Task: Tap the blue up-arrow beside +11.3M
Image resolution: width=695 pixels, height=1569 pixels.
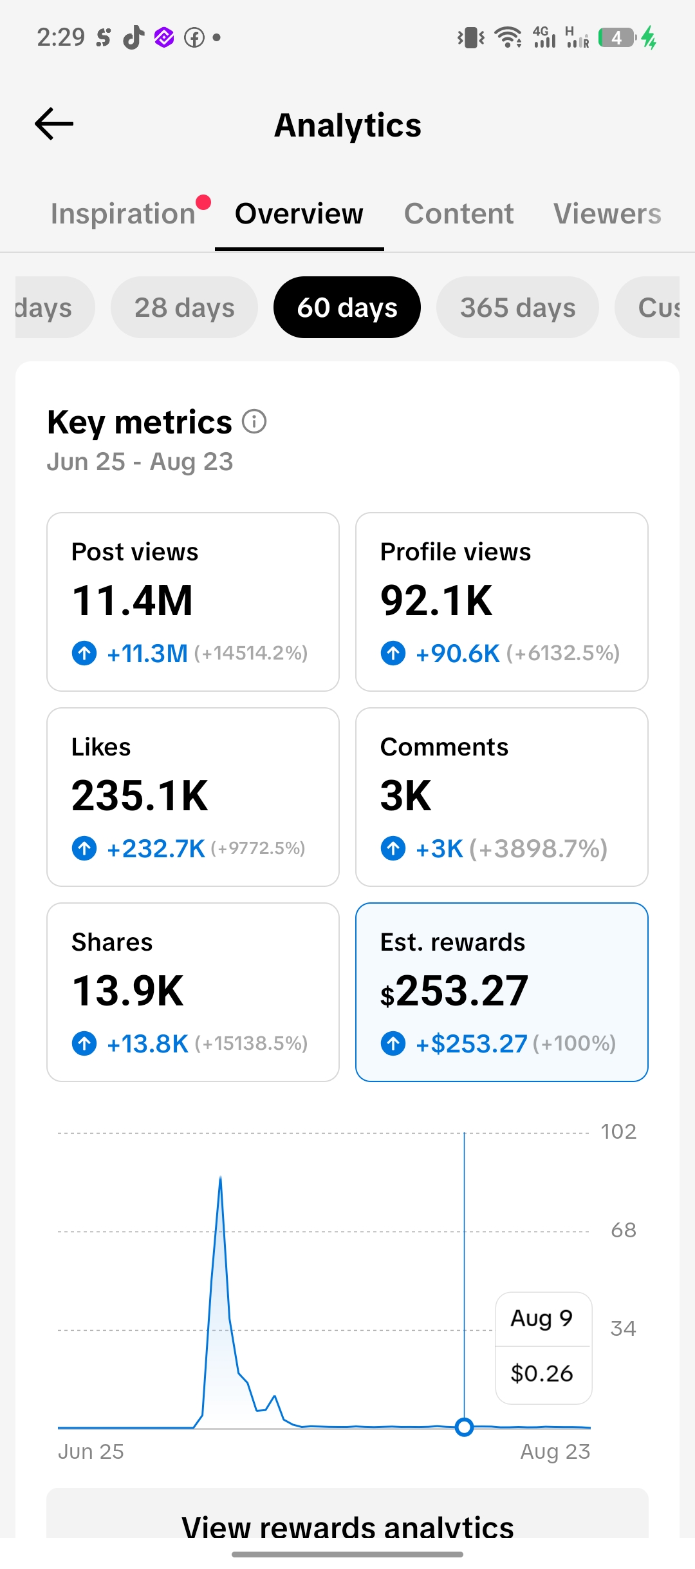Action: pos(84,653)
